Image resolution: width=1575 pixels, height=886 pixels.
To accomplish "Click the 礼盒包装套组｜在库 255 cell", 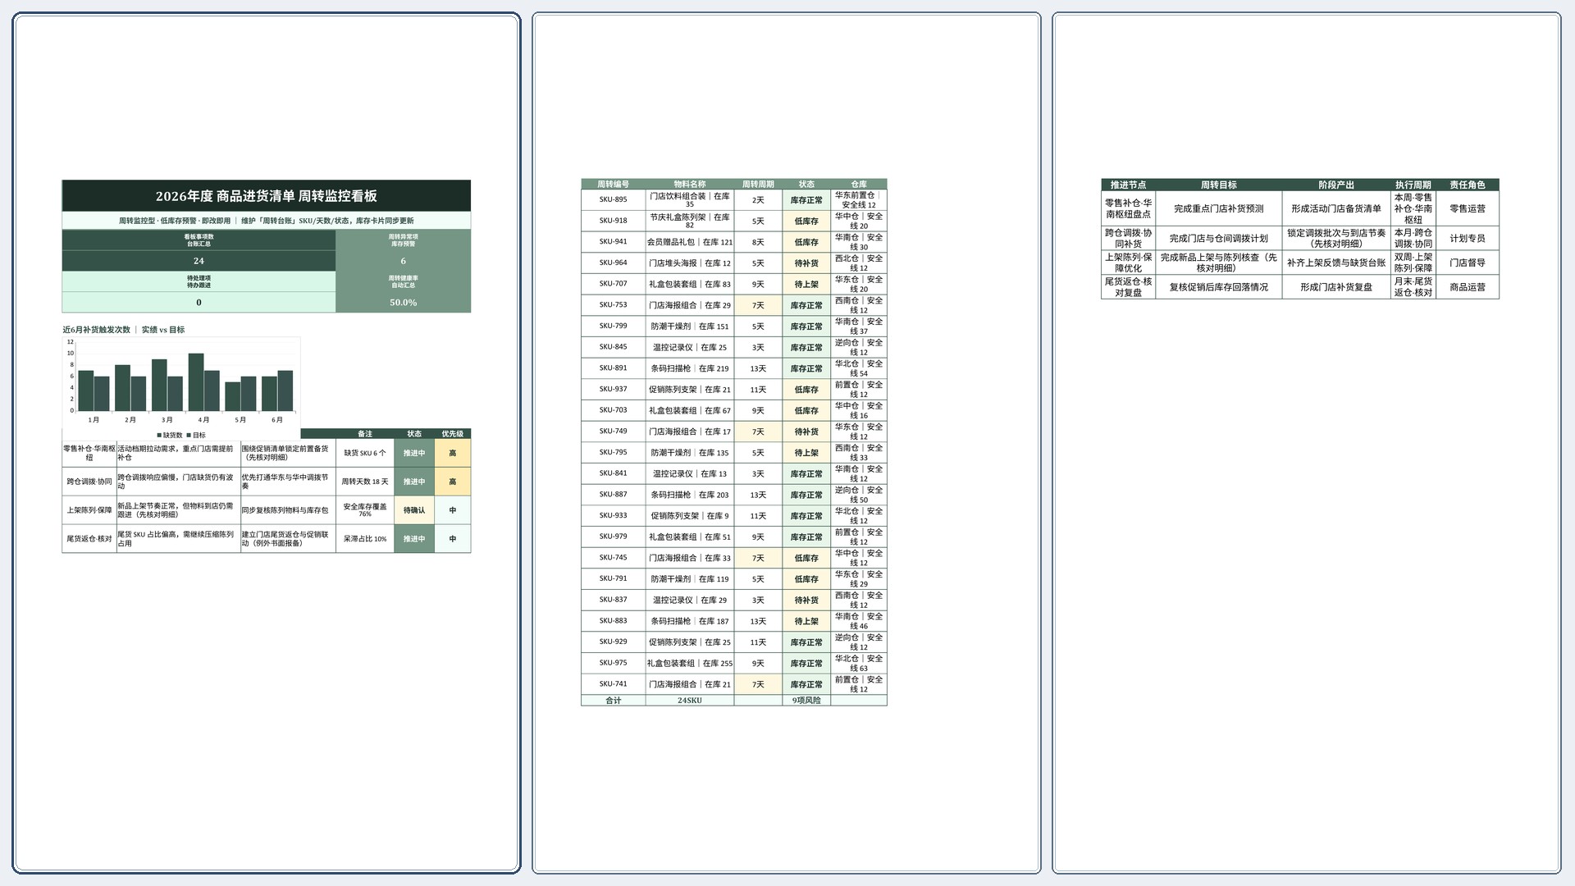I will (x=690, y=663).
